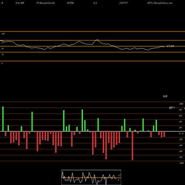Click the -17 value in the mini chart
This screenshot has width=185, height=185.
click(x=119, y=175)
